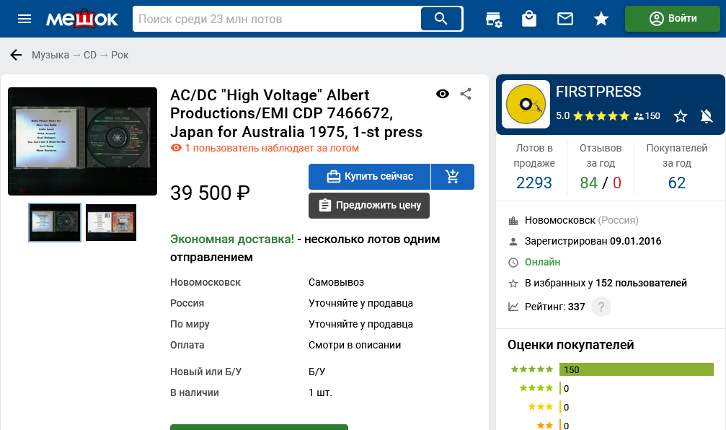Open the 2293 lots for sale count
The width and height of the screenshot is (726, 430).
(x=534, y=183)
